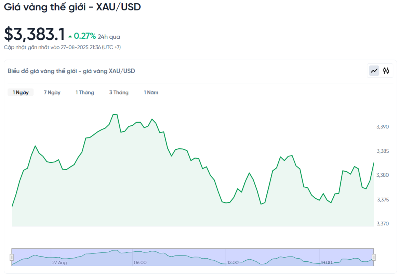Click the page title Giá vàng thế giới - XAU/USD

click(x=72, y=7)
